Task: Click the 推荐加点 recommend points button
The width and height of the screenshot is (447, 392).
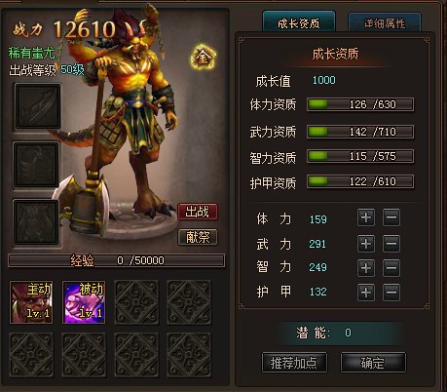Action: [x=294, y=363]
